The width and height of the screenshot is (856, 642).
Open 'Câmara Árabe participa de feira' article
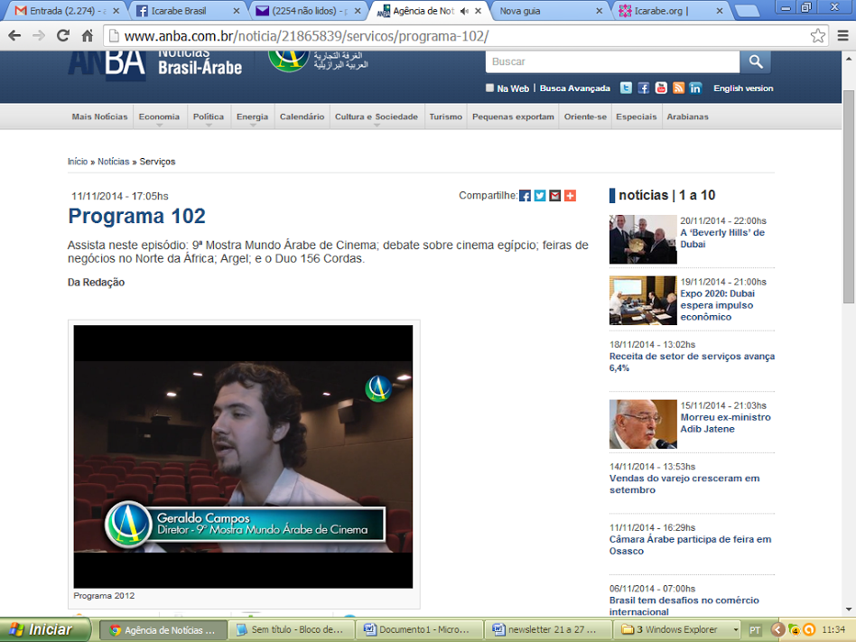pyautogui.click(x=690, y=544)
